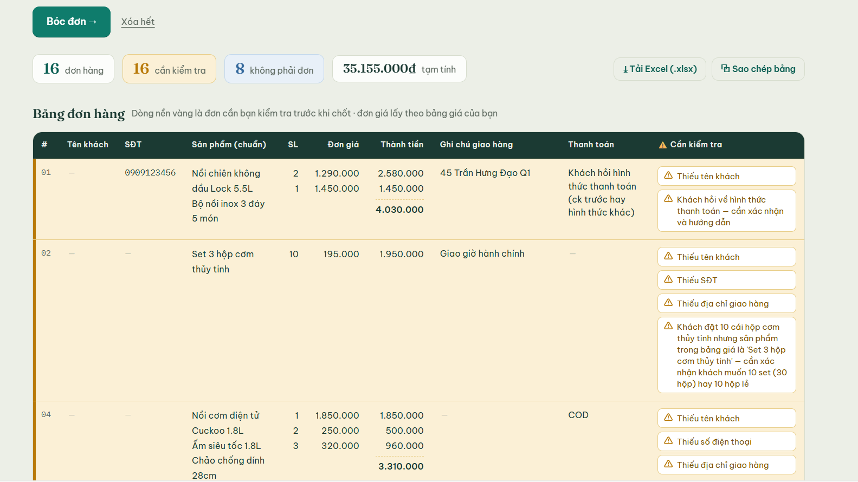The width and height of the screenshot is (858, 482).
Task: Click the row number 02
Action: pos(46,253)
